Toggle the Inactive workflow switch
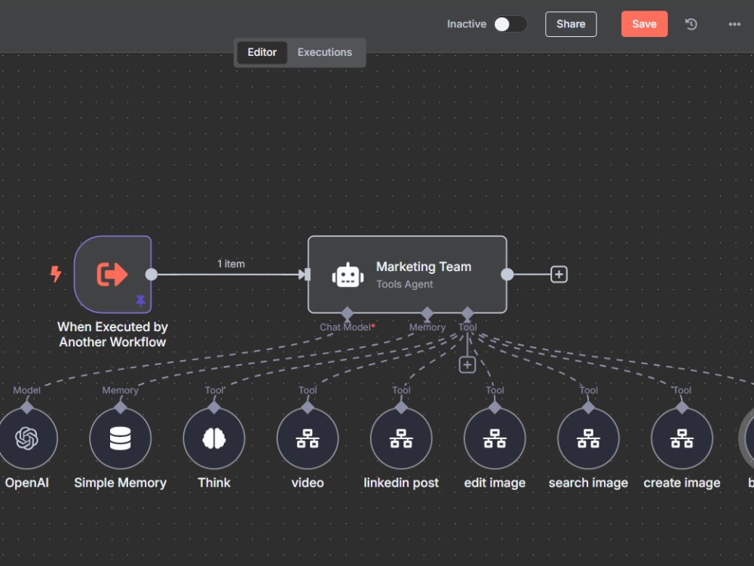This screenshot has width=754, height=566. tap(510, 24)
